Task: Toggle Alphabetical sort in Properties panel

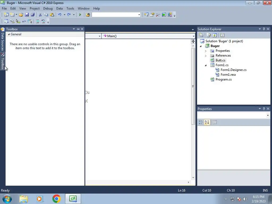Action: coord(207,122)
